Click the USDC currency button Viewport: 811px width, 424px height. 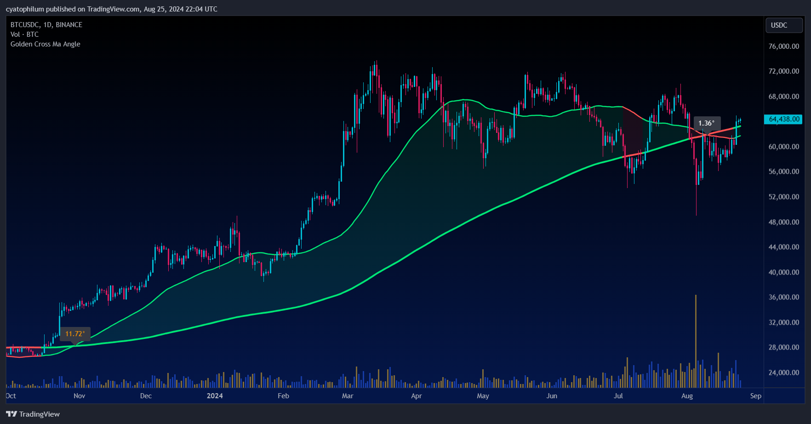[784, 25]
